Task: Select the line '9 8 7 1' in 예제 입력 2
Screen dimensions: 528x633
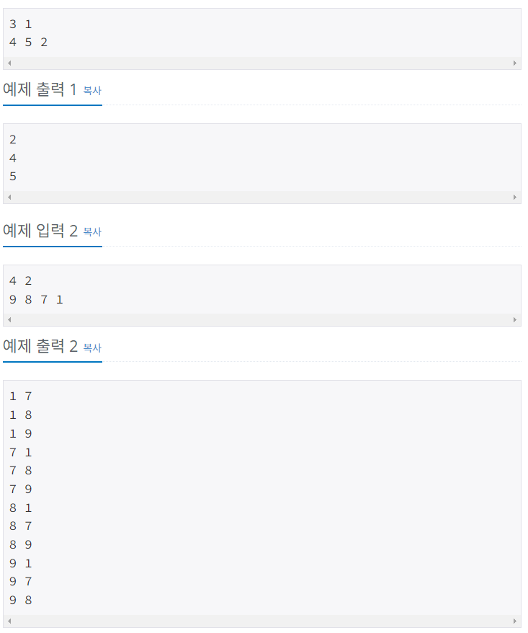Action: click(x=36, y=299)
